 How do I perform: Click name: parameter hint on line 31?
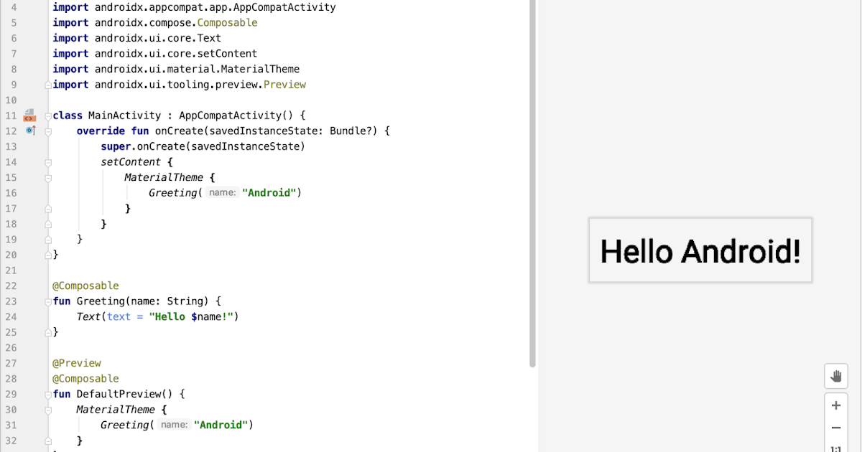click(173, 425)
